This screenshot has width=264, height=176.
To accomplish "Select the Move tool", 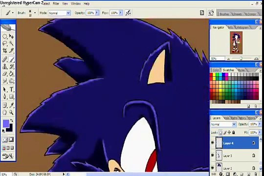I will tap(11, 36).
